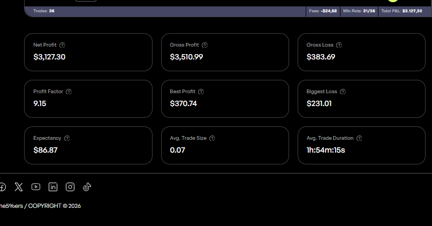
Task: Select the Gross Loss value $383.69
Action: point(321,57)
